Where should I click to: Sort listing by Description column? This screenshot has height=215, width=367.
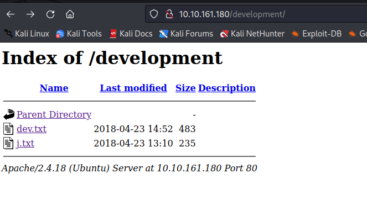pos(227,88)
